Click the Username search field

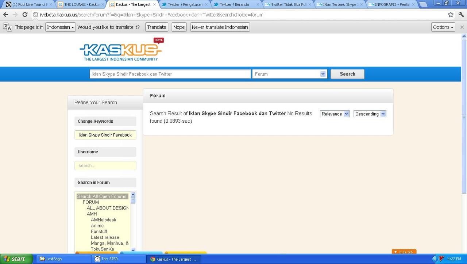coord(105,165)
